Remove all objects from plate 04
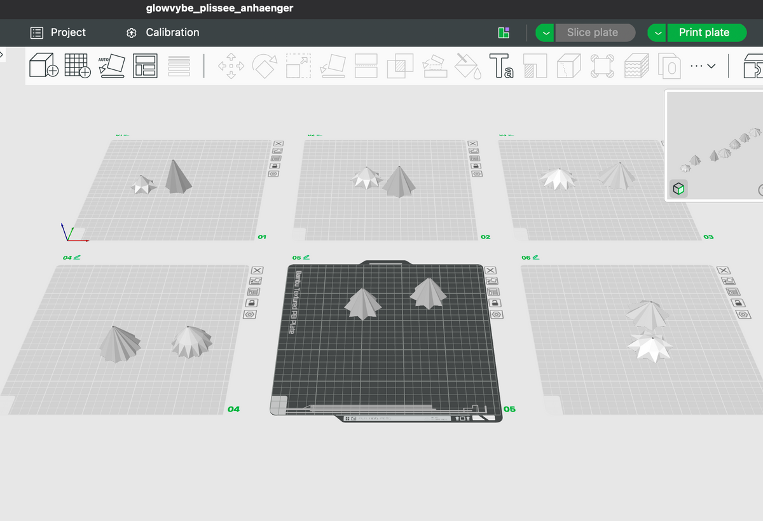 [x=256, y=270]
